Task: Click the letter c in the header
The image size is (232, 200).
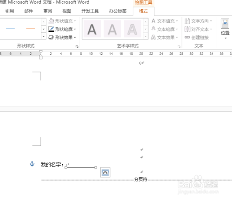Action: point(141,63)
